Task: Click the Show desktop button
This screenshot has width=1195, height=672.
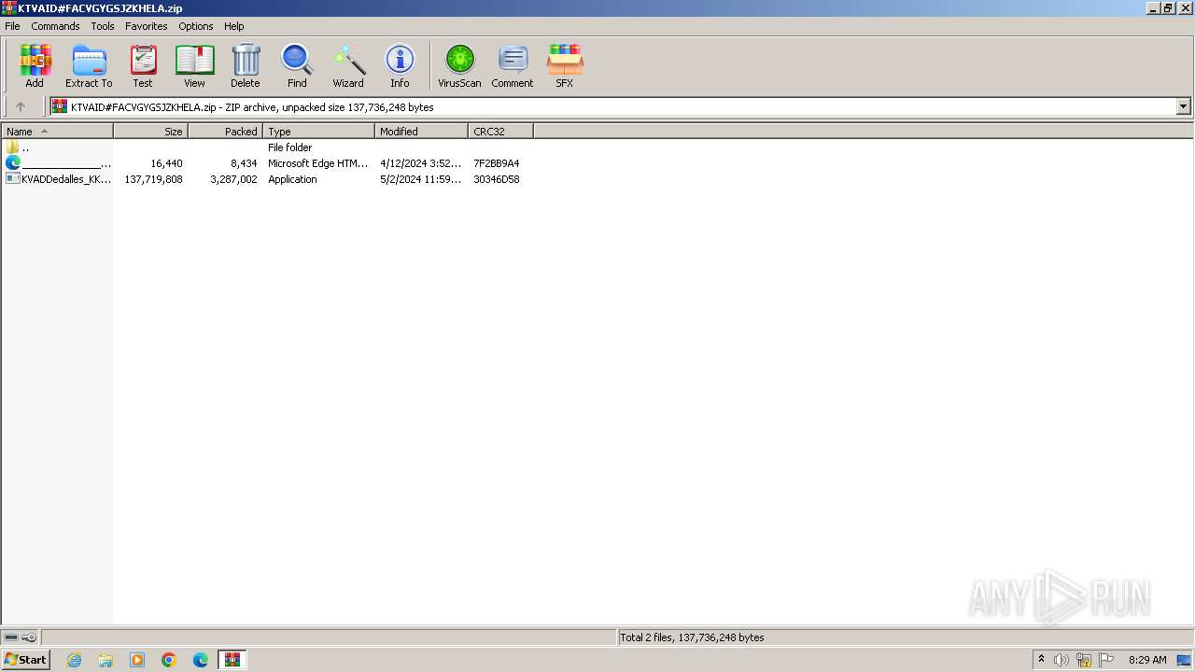Action: pos(1184,660)
